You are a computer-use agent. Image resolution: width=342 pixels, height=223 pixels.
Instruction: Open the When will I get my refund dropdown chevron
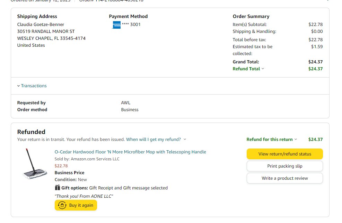(185, 139)
